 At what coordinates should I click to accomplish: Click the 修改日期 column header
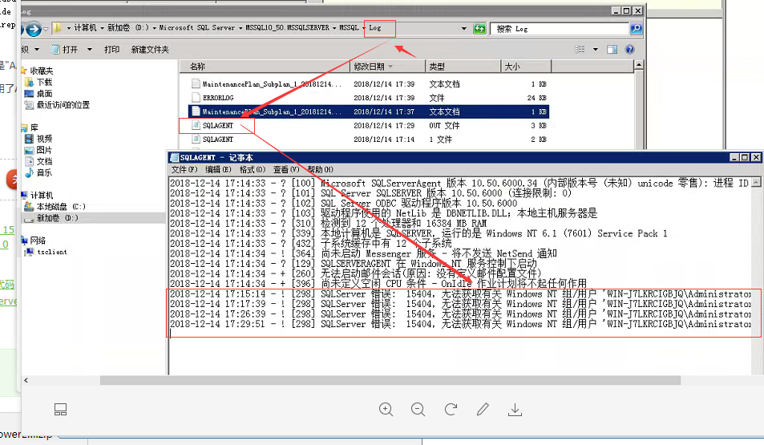click(370, 67)
